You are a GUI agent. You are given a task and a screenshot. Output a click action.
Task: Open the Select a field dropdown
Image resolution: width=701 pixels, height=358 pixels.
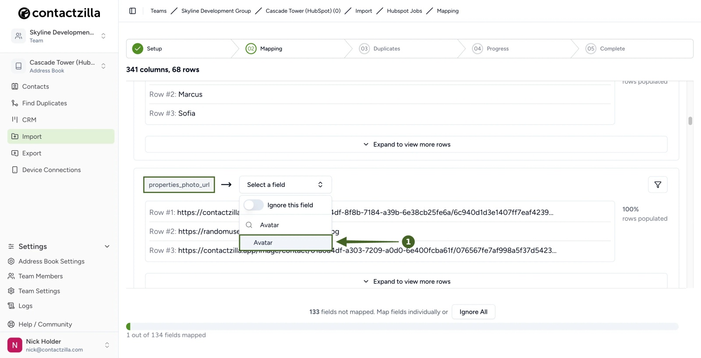tap(285, 185)
